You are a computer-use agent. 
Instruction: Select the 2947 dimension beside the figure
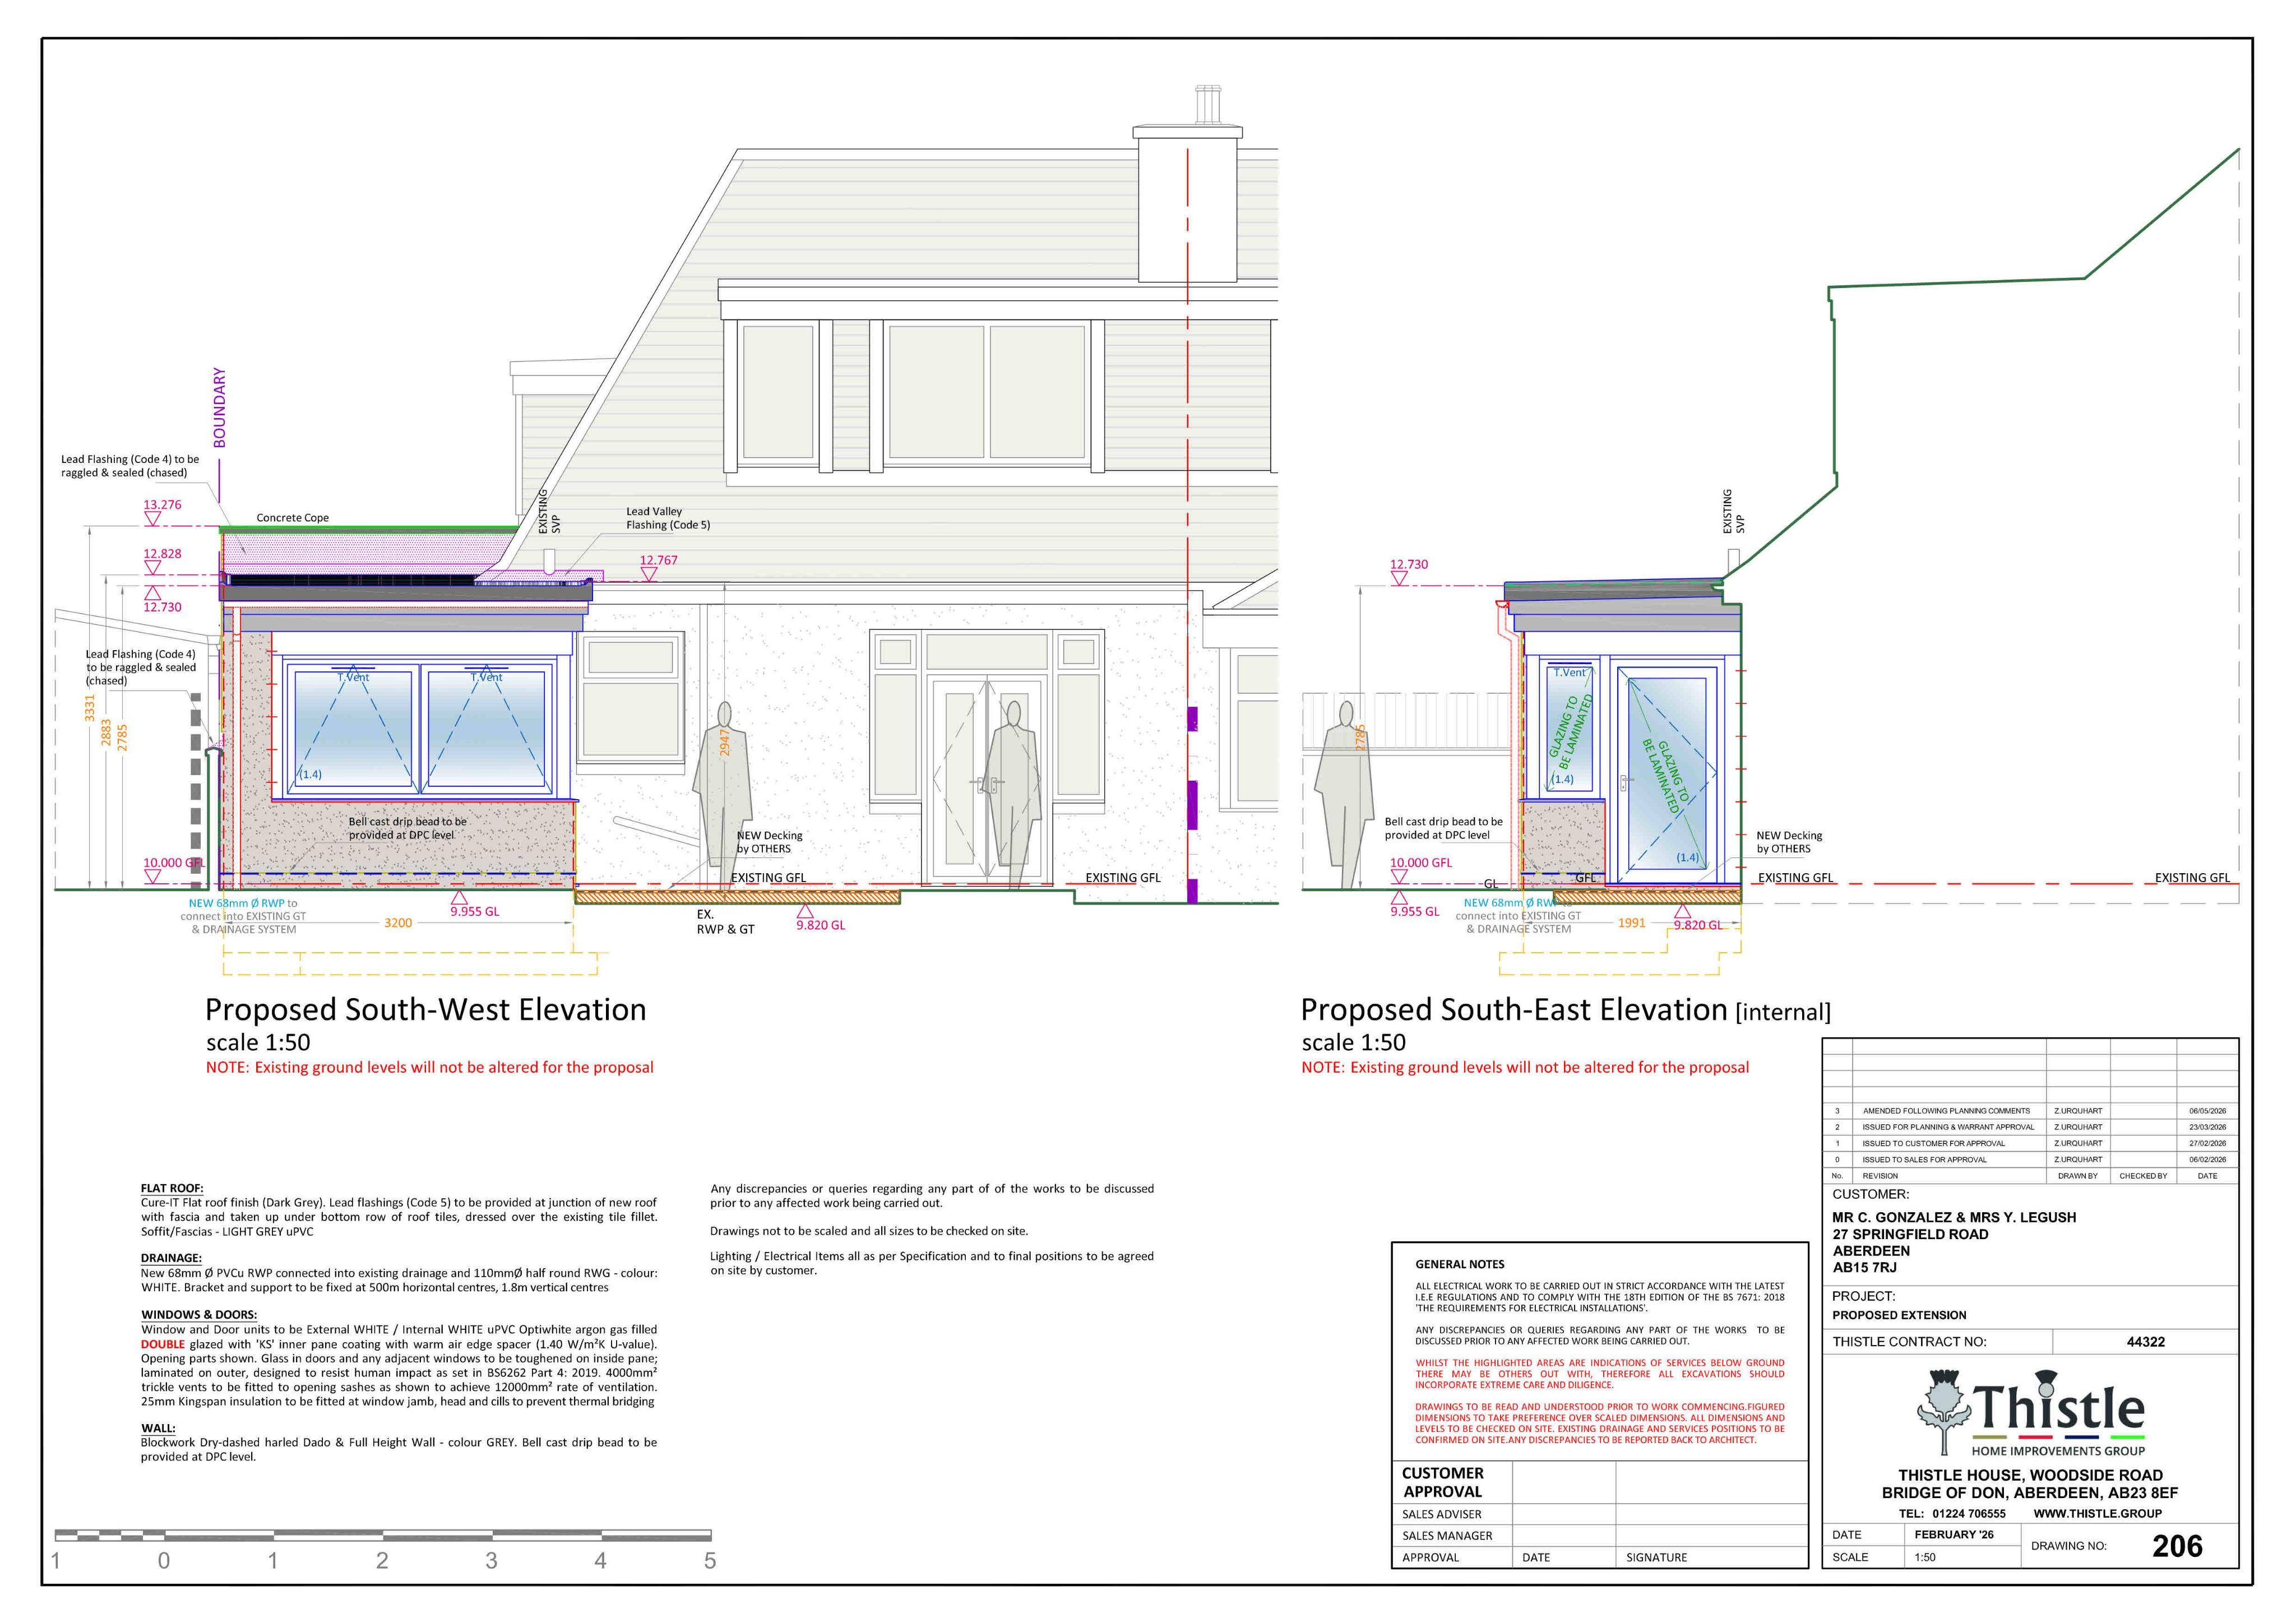point(725,742)
